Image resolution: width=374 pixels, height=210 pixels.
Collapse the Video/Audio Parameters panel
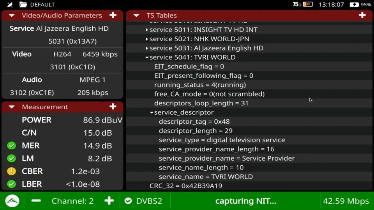(x=12, y=16)
